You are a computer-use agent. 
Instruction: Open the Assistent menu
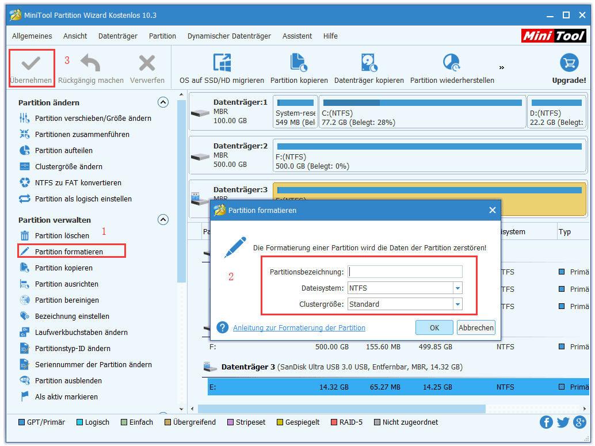coord(297,36)
